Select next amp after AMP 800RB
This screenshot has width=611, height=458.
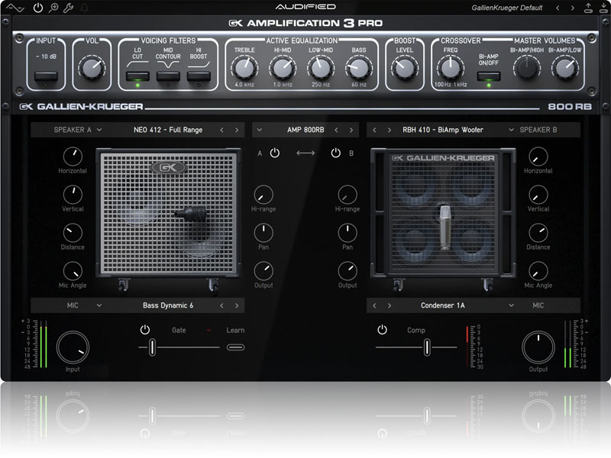pos(351,130)
